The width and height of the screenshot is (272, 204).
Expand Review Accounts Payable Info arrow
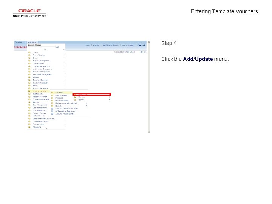click(x=87, y=103)
